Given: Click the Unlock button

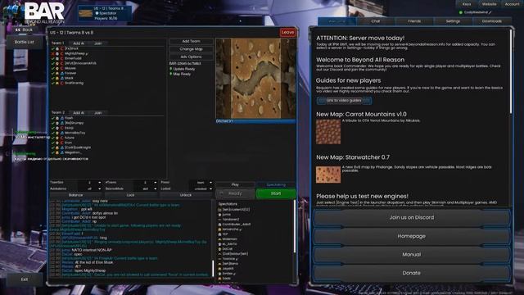Looking at the screenshot, I should [186, 195].
